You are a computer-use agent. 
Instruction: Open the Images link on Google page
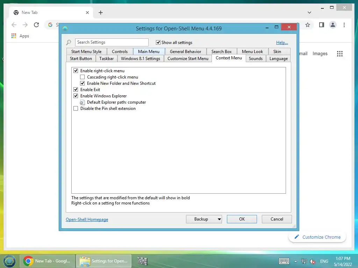(320, 53)
